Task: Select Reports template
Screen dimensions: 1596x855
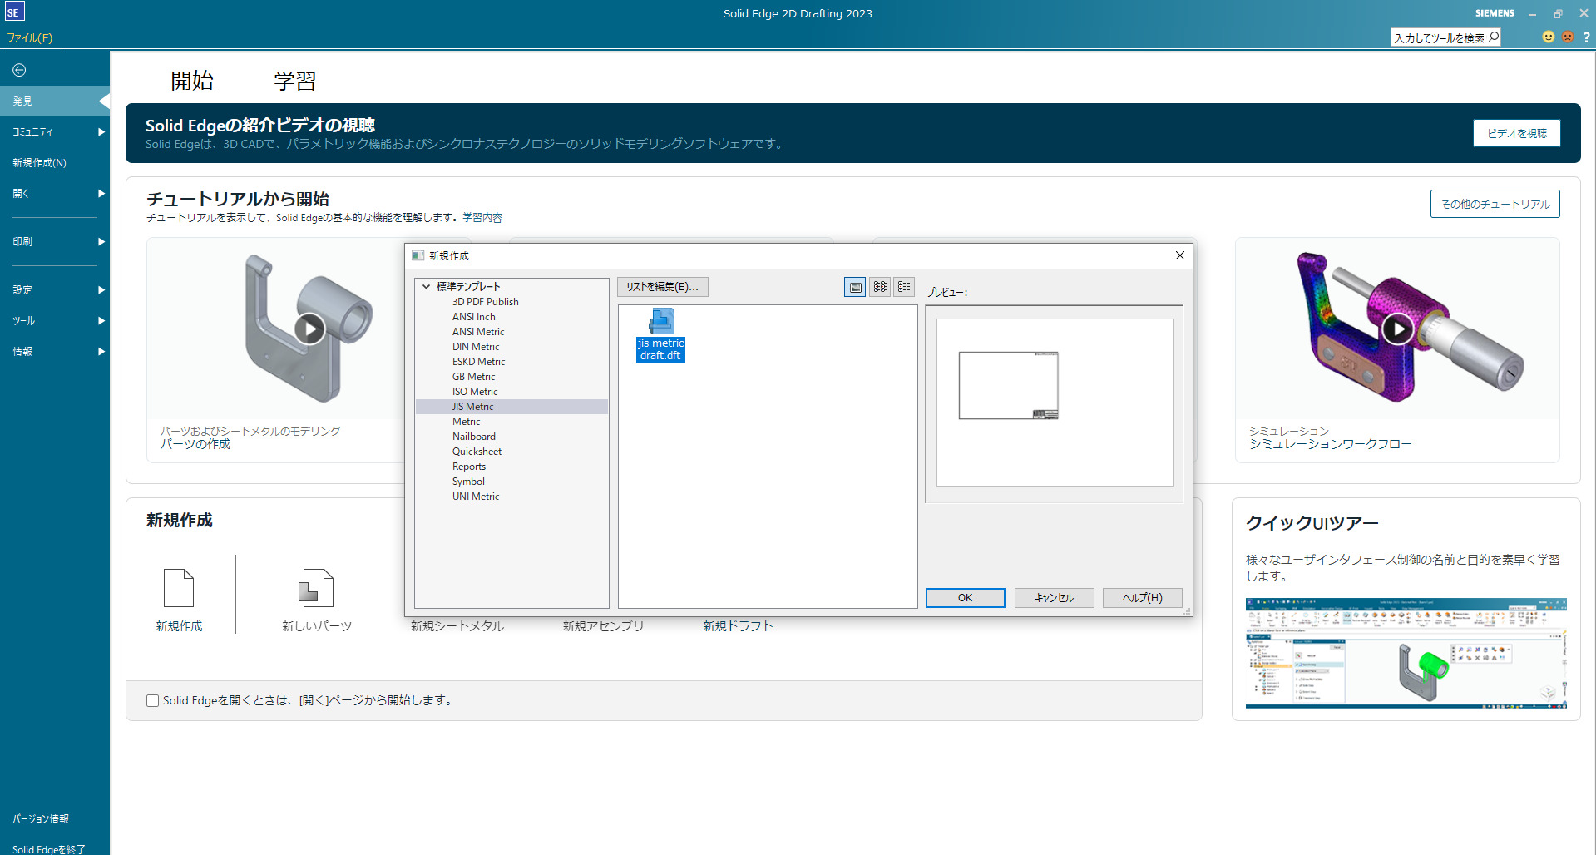Action: [x=468, y=467]
